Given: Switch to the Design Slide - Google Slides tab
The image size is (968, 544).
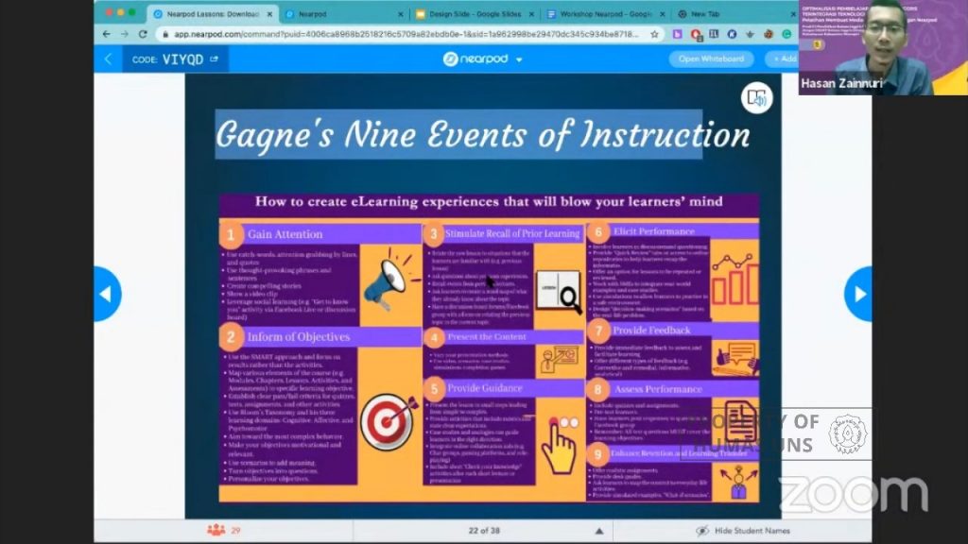Looking at the screenshot, I should [475, 13].
